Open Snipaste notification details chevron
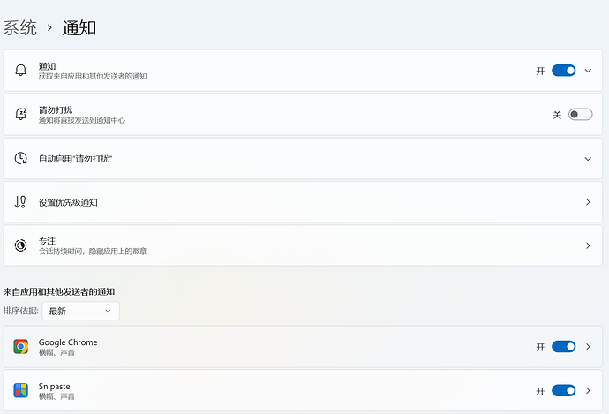609x414 pixels. pos(588,390)
